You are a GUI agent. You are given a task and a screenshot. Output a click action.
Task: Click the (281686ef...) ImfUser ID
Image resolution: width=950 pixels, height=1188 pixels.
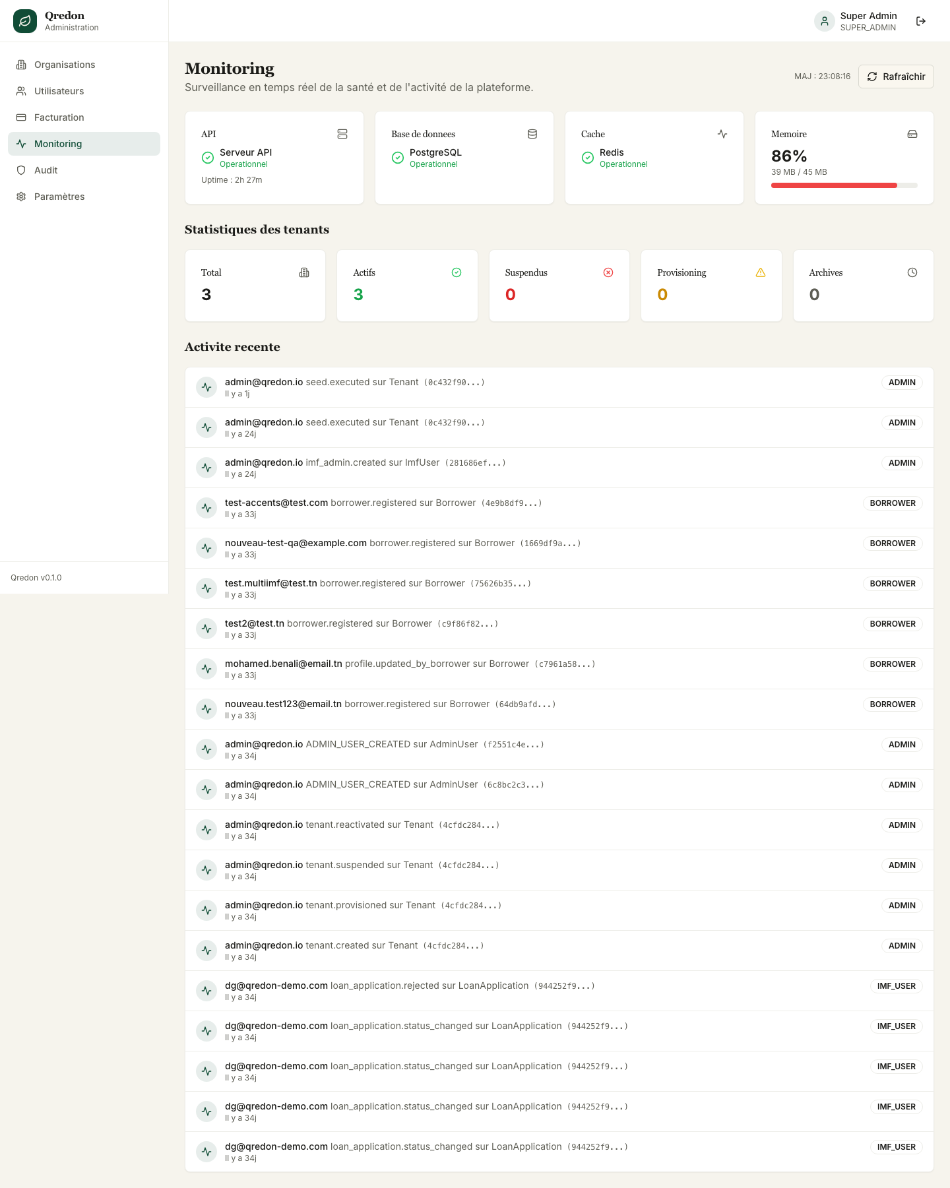coord(476,463)
